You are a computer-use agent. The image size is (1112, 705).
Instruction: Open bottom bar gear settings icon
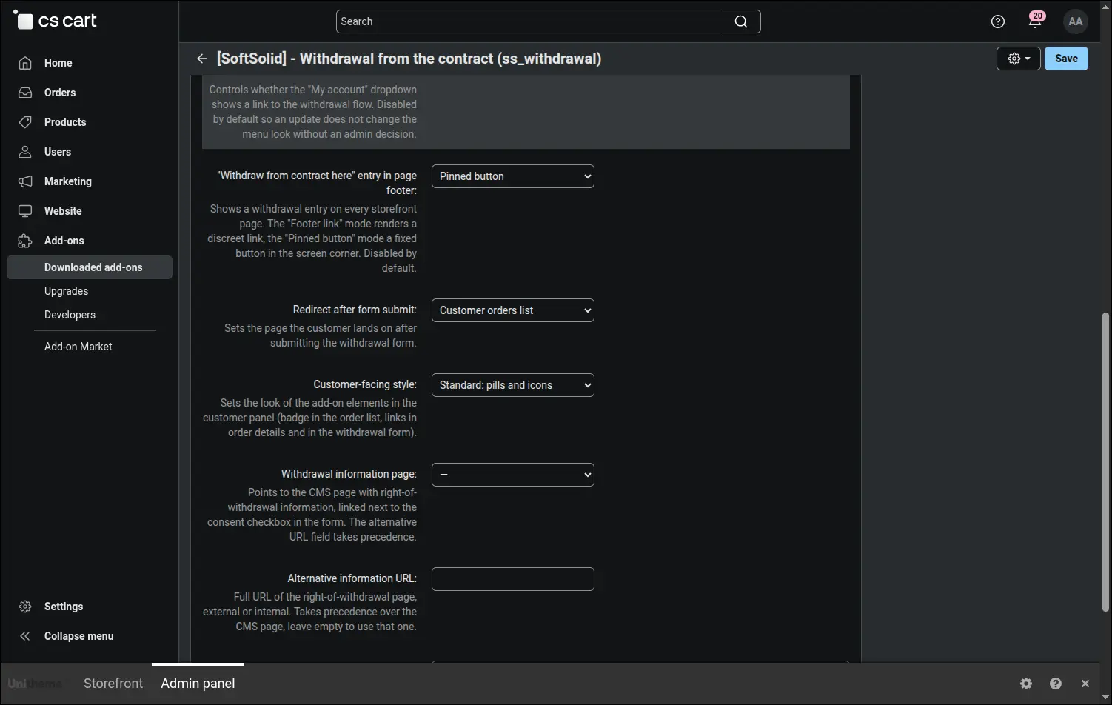coord(1026,684)
